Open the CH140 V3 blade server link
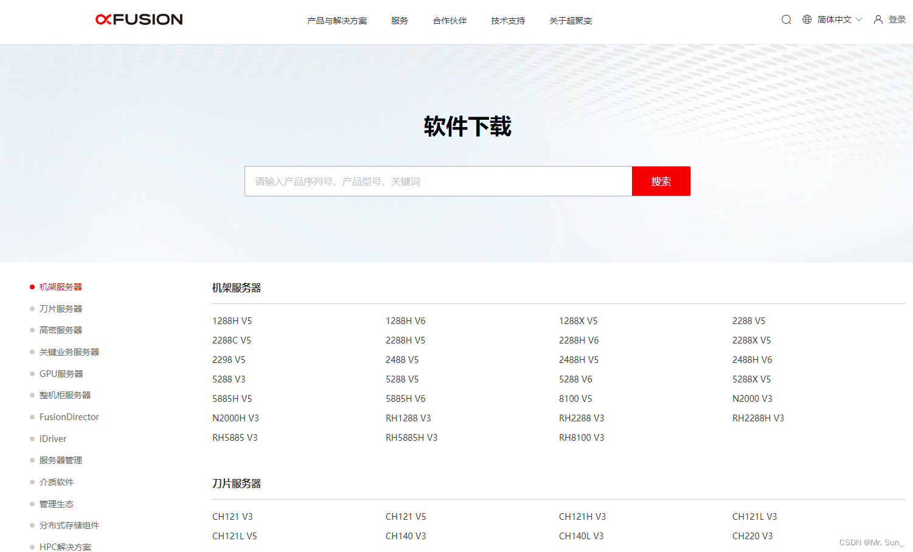 [406, 536]
